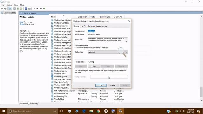This screenshot has width=203, height=114.
Task: Select the Windows Time service row
Action: point(60,74)
